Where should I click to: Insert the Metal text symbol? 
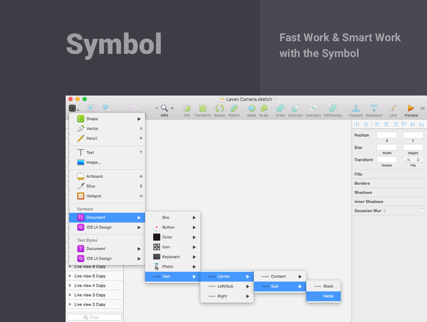pos(323,296)
